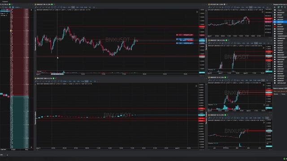Jump to latest bar in BNX/USDT spot chart
Screen dimensions: 287x161
click(196, 86)
